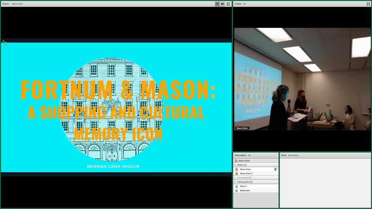Select the Chat (Everyone) pod title
The width and height of the screenshot is (372, 209).
290,155
